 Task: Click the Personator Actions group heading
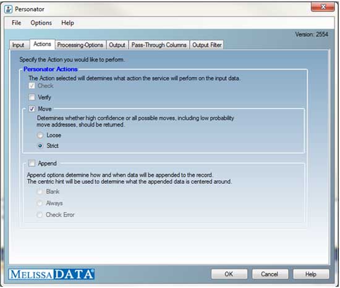51,69
